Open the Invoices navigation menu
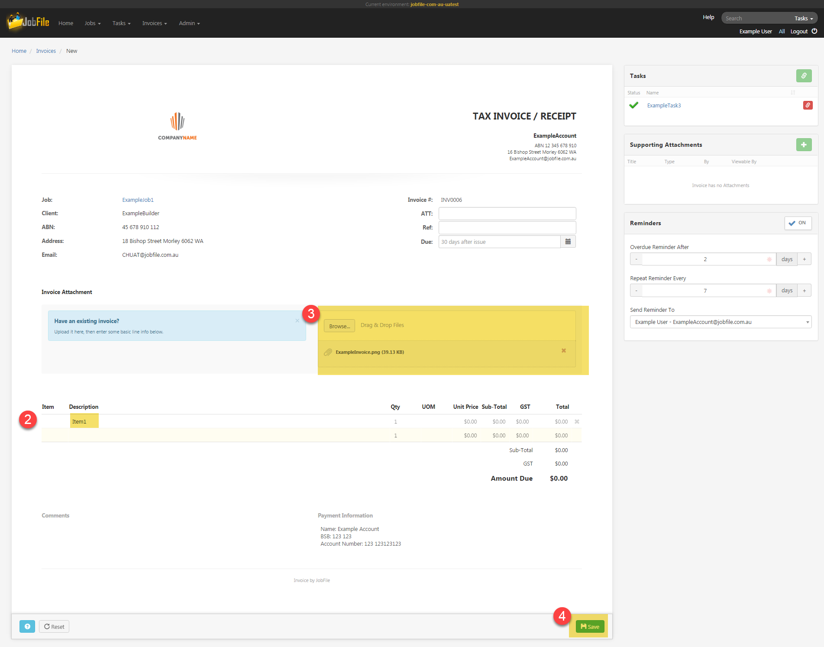Screen dimensions: 824x647 coord(155,23)
